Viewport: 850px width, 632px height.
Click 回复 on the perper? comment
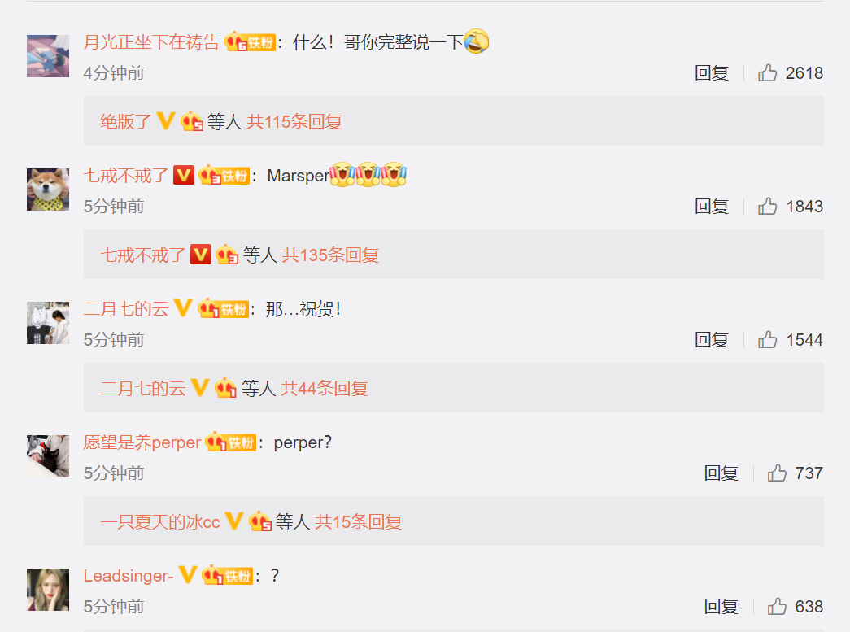click(721, 473)
